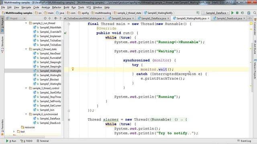Collapse the sample_3_thread_control folder
The image size is (257, 144).
pos(26,88)
